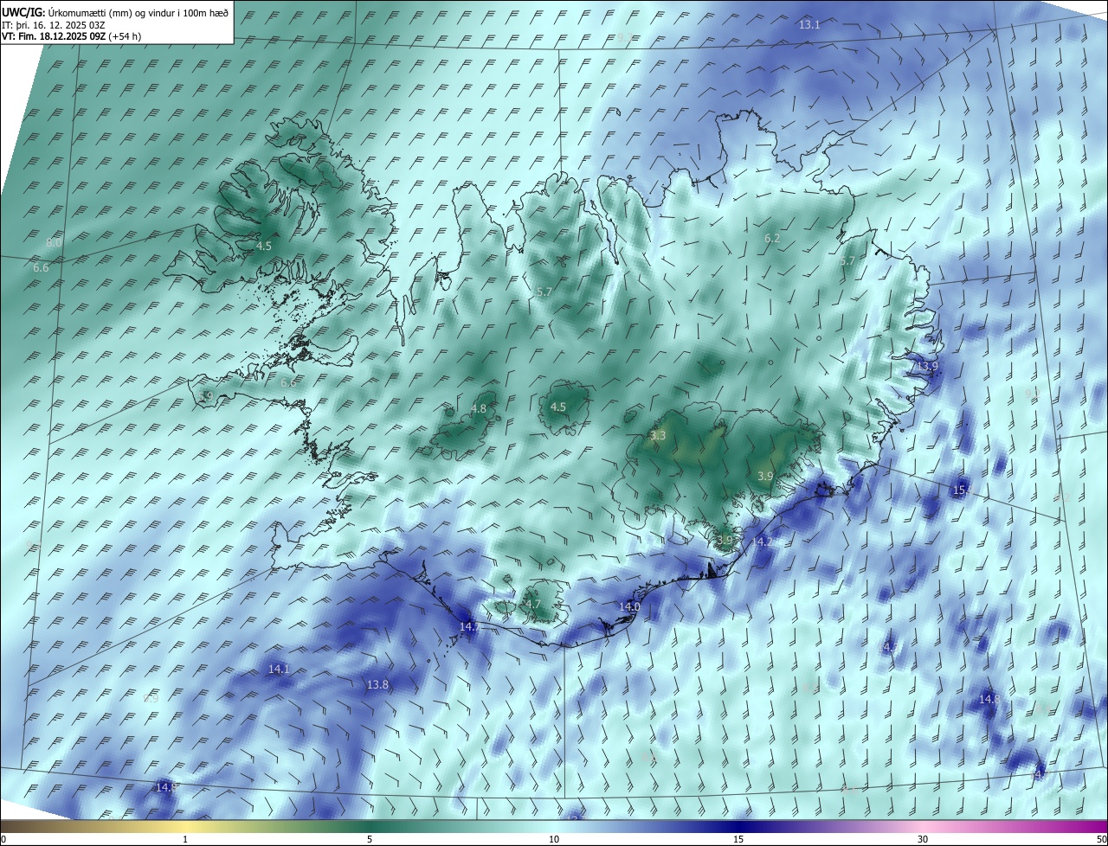
Task: Click the '15' tick label on the color scale
Action: 738,839
